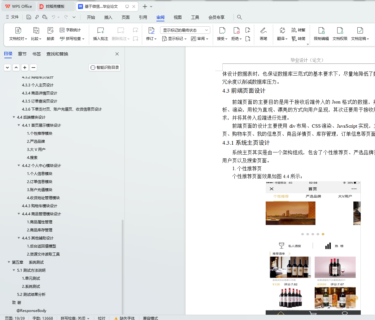Open the 显示标记 dropdown menu
375x320 pixels.
[174, 39]
